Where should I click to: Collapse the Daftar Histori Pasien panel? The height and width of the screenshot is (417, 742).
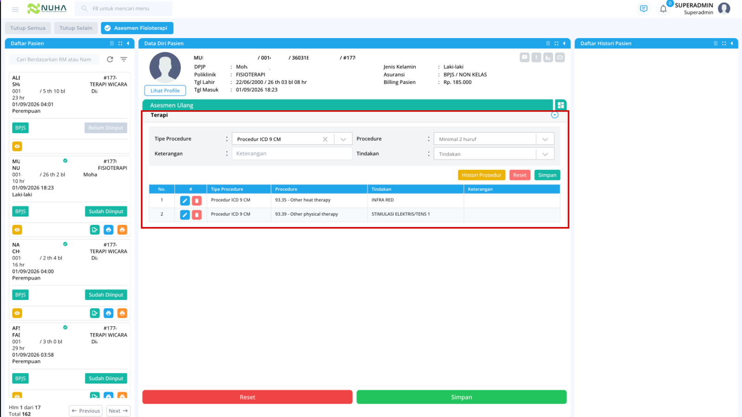[732, 44]
